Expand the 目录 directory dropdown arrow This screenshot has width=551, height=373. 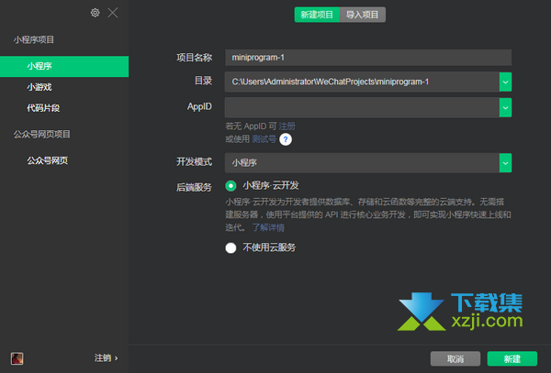point(505,82)
